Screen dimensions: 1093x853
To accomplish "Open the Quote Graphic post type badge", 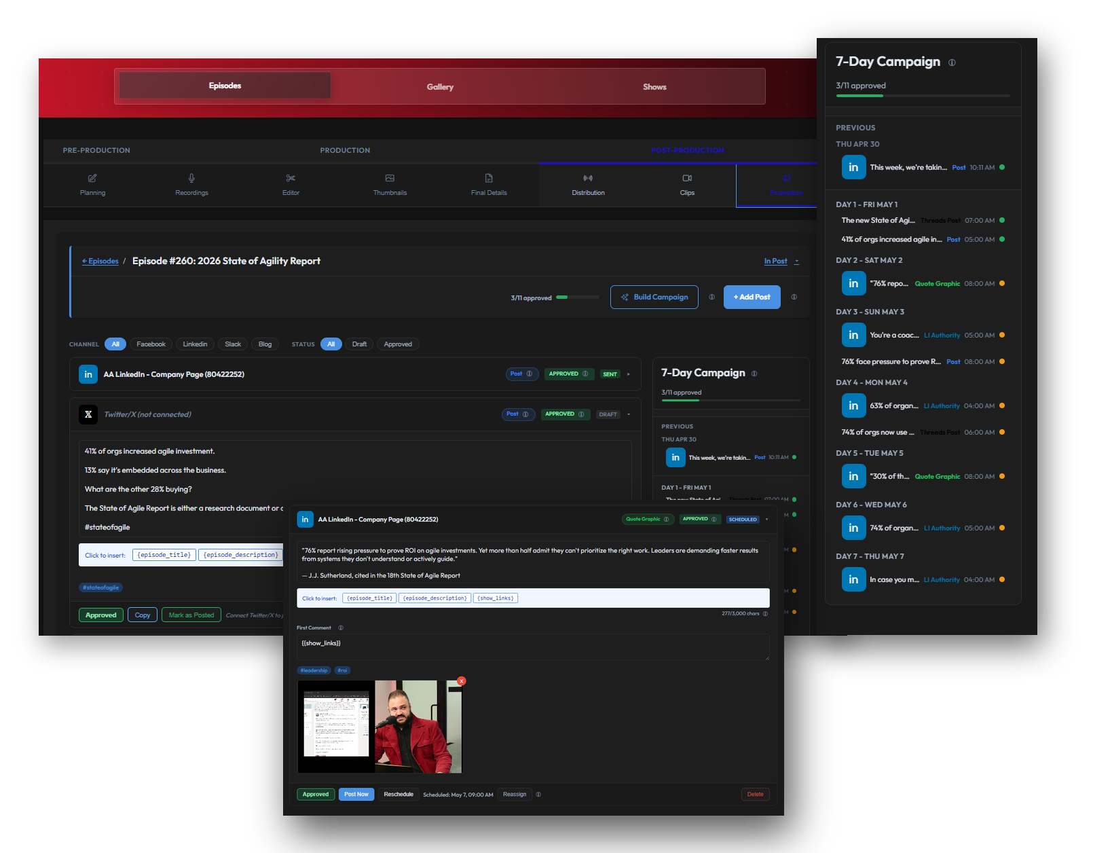I will [648, 519].
